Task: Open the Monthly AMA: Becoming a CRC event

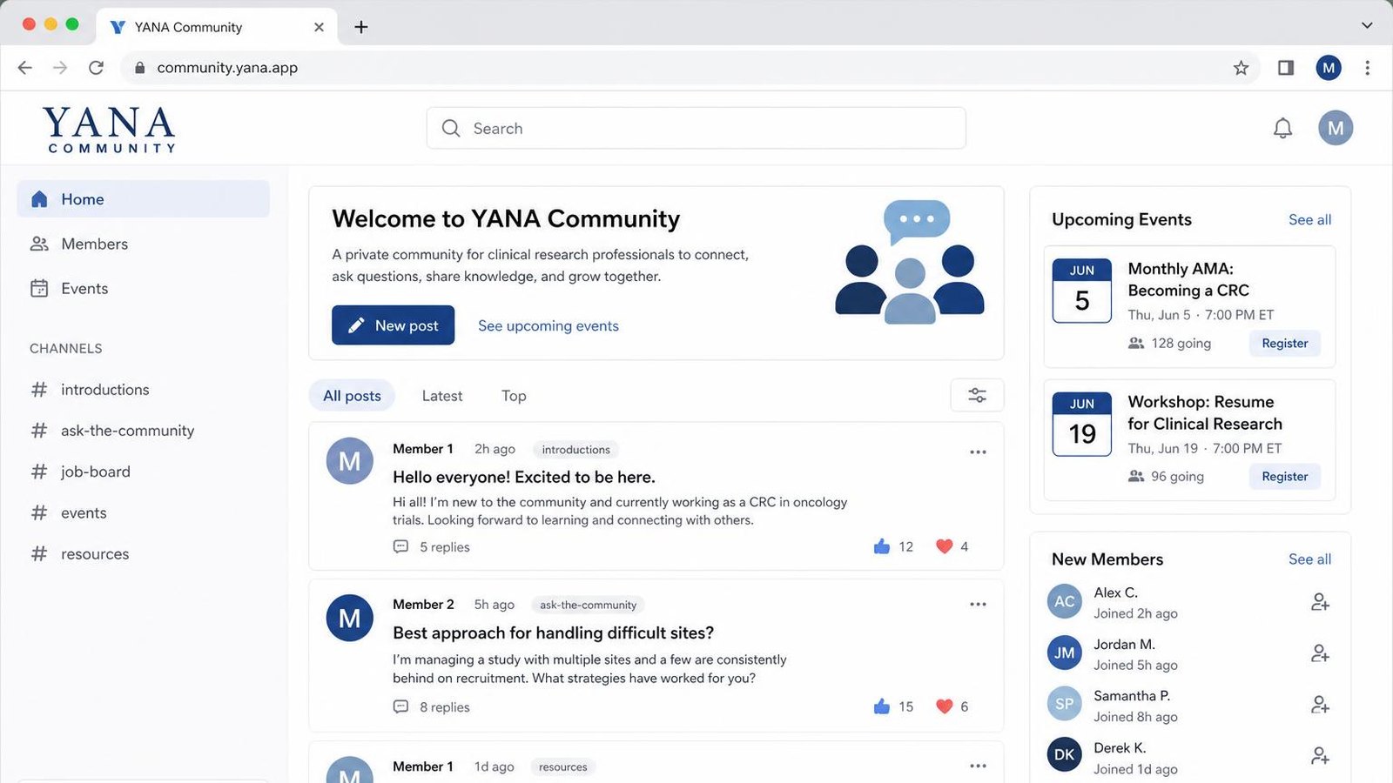Action: pyautogui.click(x=1188, y=279)
